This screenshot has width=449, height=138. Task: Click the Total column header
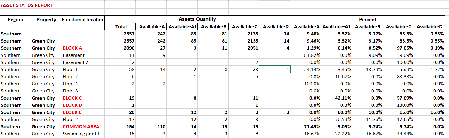point(121,27)
